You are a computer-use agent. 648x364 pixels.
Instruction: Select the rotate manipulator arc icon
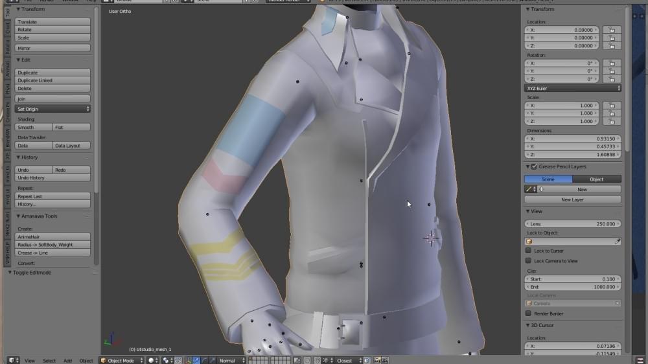point(204,360)
